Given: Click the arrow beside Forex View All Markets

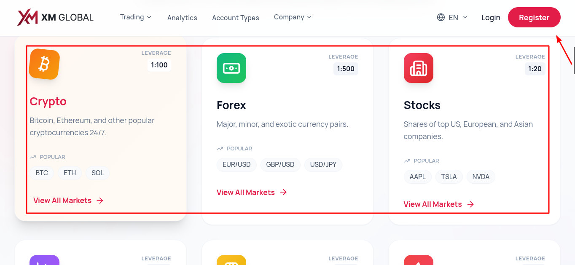Looking at the screenshot, I should [x=283, y=192].
